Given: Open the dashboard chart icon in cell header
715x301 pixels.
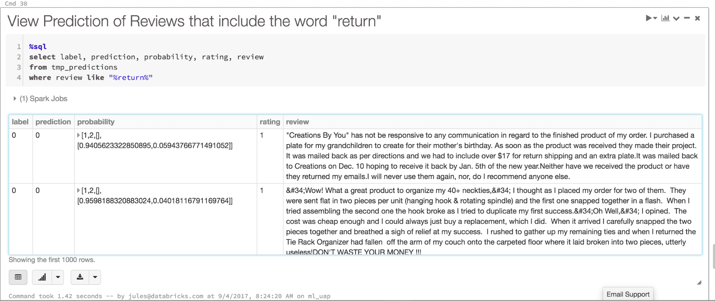Looking at the screenshot, I should click(665, 18).
